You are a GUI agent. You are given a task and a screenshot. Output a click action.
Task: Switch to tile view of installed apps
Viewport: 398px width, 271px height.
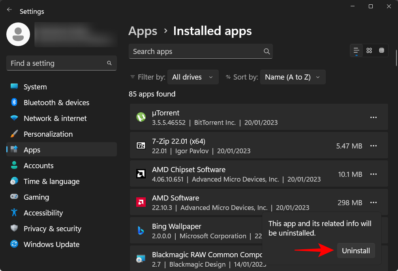tap(369, 50)
